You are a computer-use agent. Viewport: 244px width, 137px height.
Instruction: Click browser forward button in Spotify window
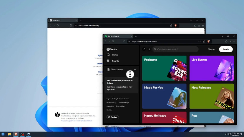(109, 41)
